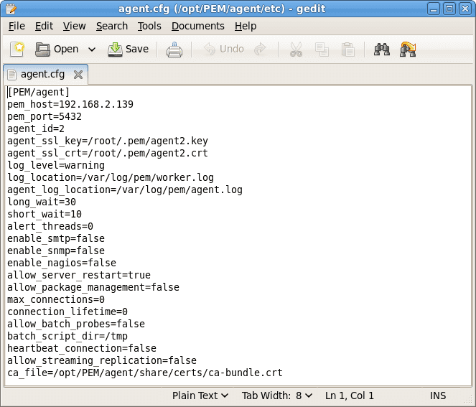Viewport: 476px width, 407px height.
Task: Select the agent.cfg document tab
Action: point(42,74)
